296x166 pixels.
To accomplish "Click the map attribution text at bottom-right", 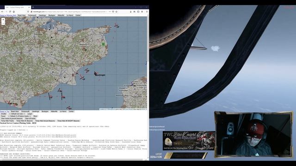I will point(123,109).
